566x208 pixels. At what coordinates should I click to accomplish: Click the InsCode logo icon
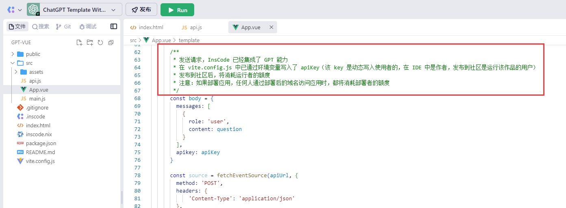click(x=11, y=10)
